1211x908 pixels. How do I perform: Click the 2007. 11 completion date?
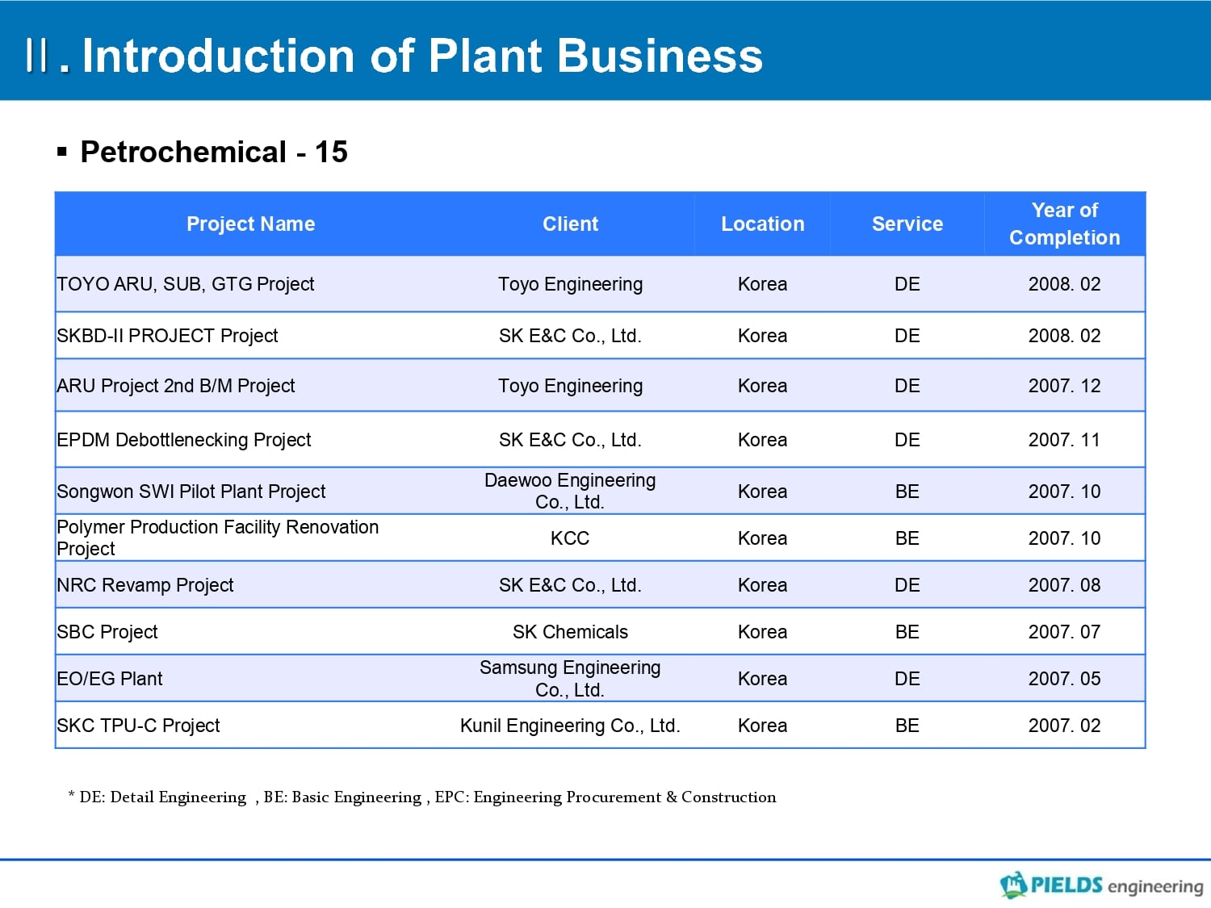coord(1064,440)
